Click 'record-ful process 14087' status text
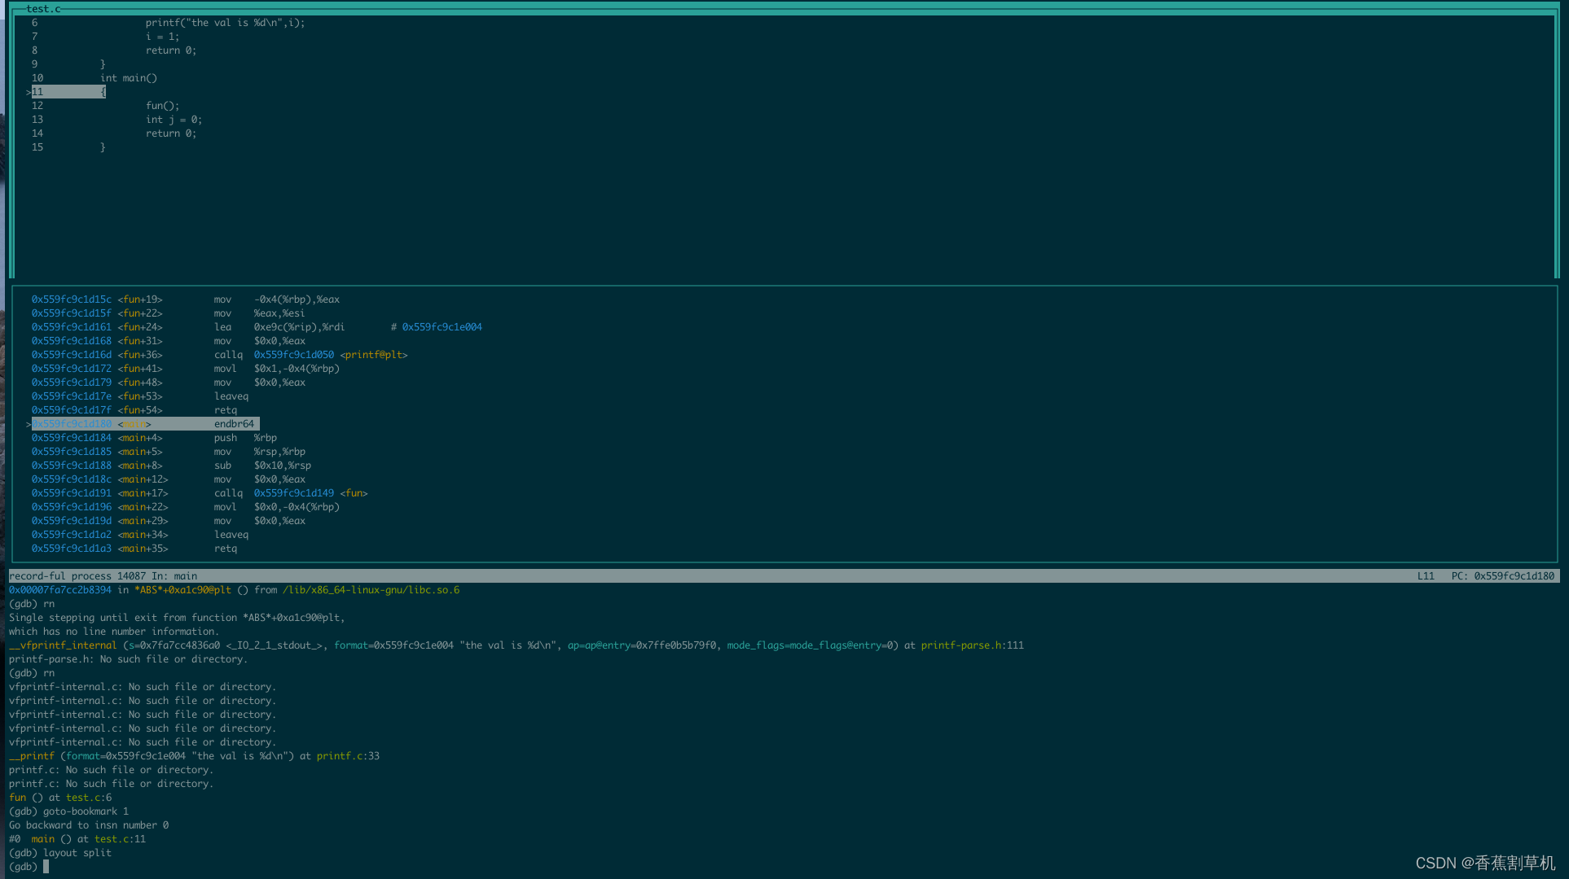1569x879 pixels. (77, 576)
